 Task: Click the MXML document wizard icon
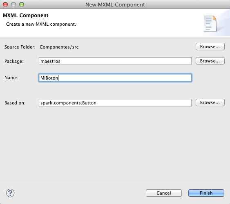[210, 23]
